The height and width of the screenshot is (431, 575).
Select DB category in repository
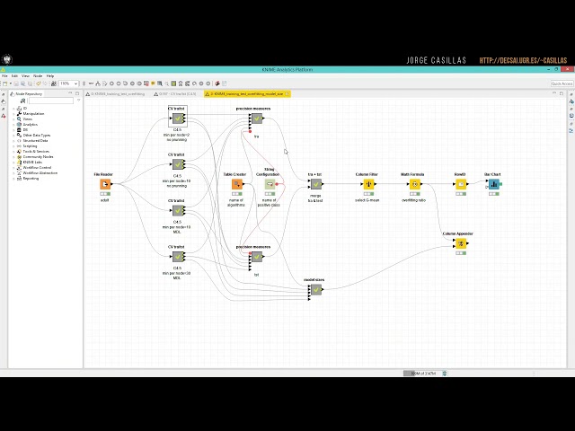pyautogui.click(x=25, y=129)
